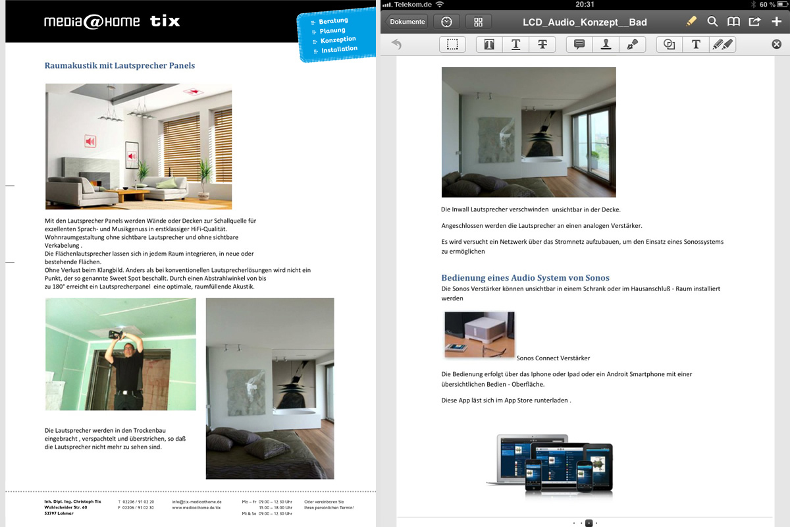Show page thumbnails grid view
Screen dimensions: 790x527
coord(479,22)
